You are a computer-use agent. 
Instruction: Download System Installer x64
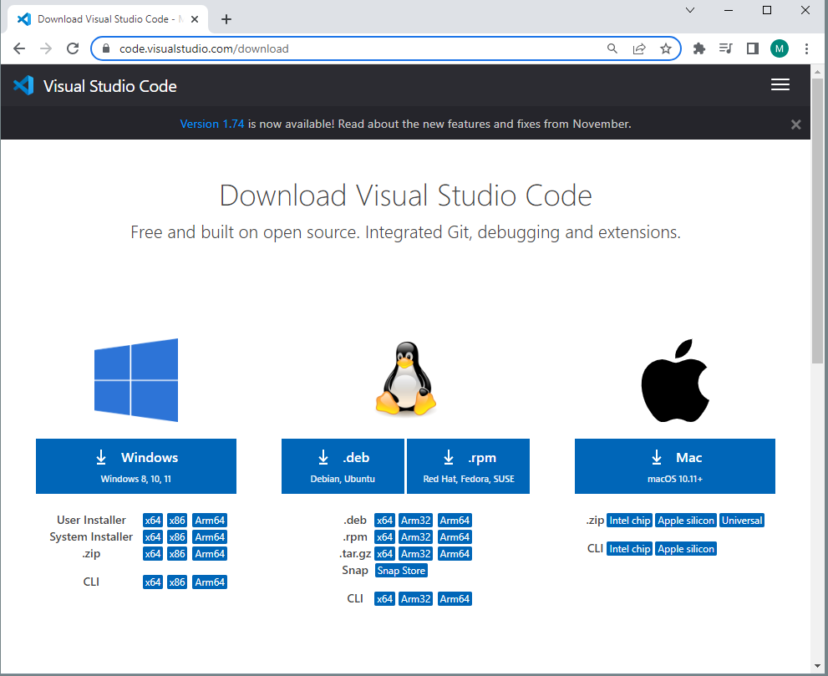tap(153, 537)
